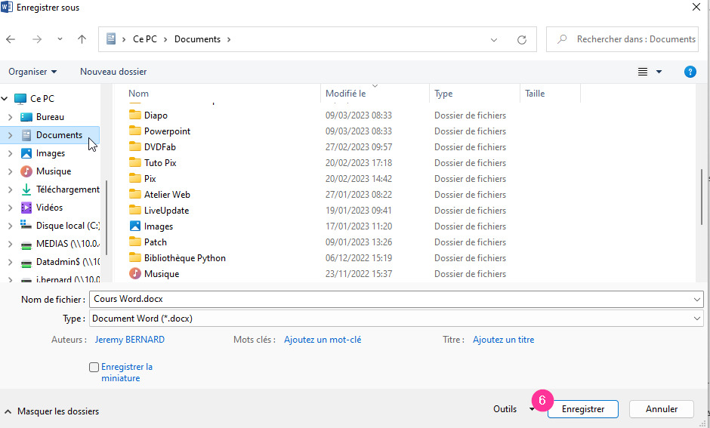The width and height of the screenshot is (710, 428).
Task: Refresh the Documents folder listing
Action: 521,39
